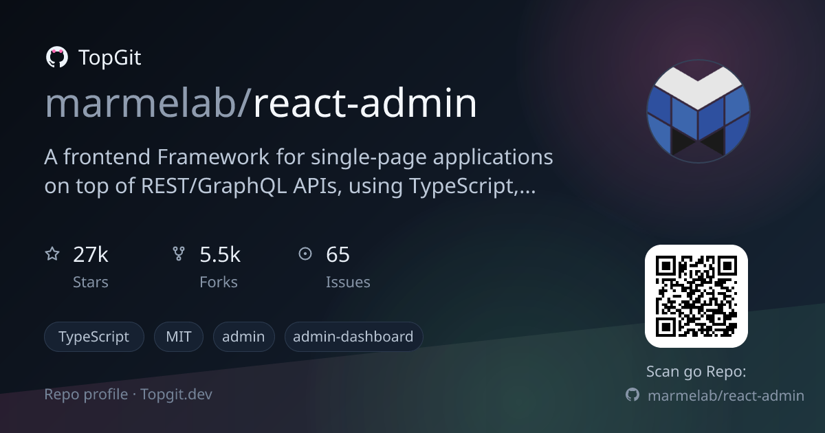825x433 pixels.
Task: Click the 'Scan go Repo:' caption
Action: pyautogui.click(x=696, y=372)
